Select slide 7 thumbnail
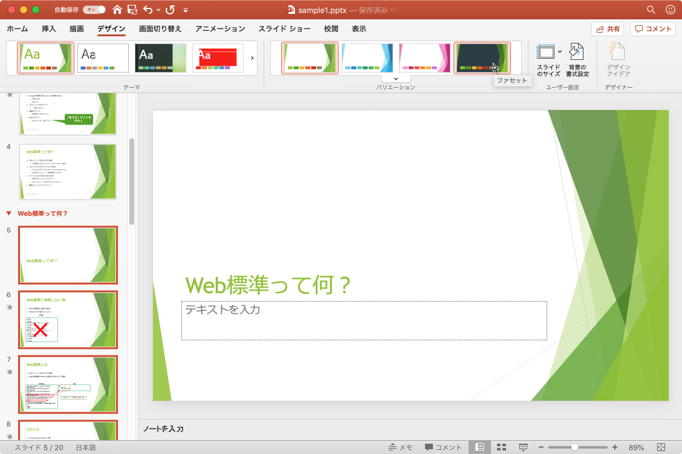Screen dimensions: 682x454 click(68, 384)
